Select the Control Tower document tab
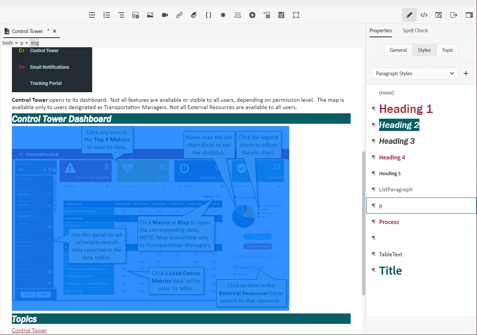Viewport: 477px width, 335px height. pyautogui.click(x=27, y=31)
